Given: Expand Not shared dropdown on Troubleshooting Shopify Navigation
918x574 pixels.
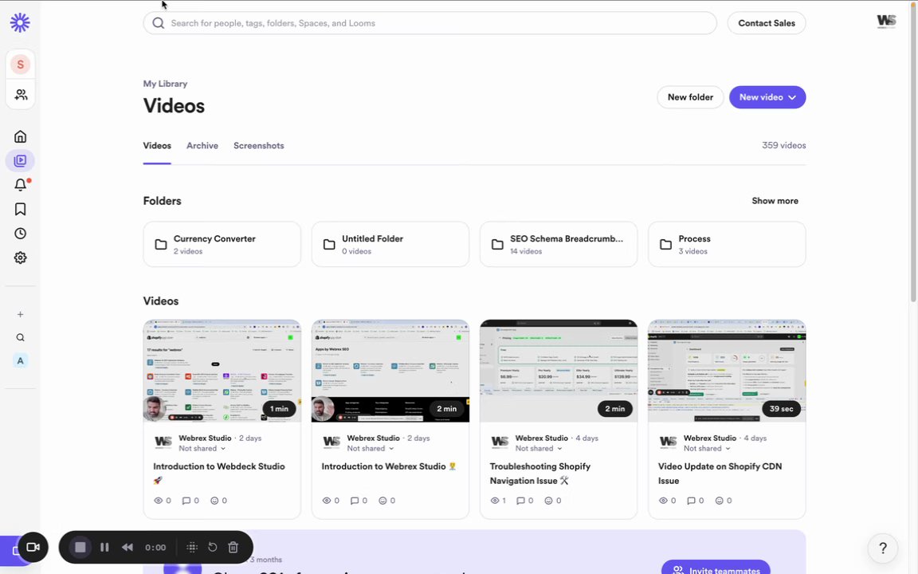Looking at the screenshot, I should [x=539, y=449].
